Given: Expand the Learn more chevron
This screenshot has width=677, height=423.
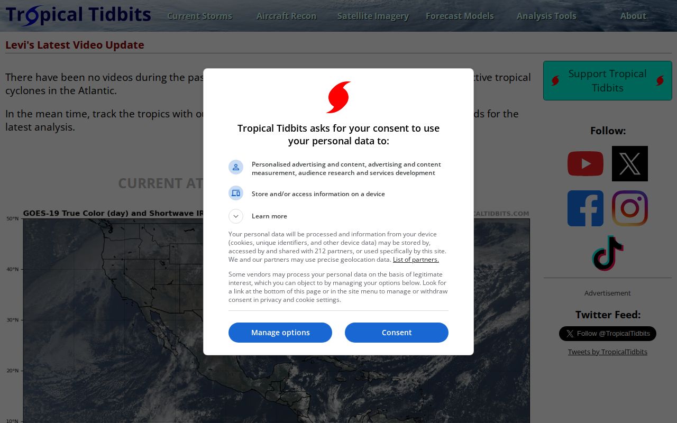Looking at the screenshot, I should [236, 216].
